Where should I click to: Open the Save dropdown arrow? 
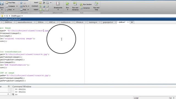(2, 10)
